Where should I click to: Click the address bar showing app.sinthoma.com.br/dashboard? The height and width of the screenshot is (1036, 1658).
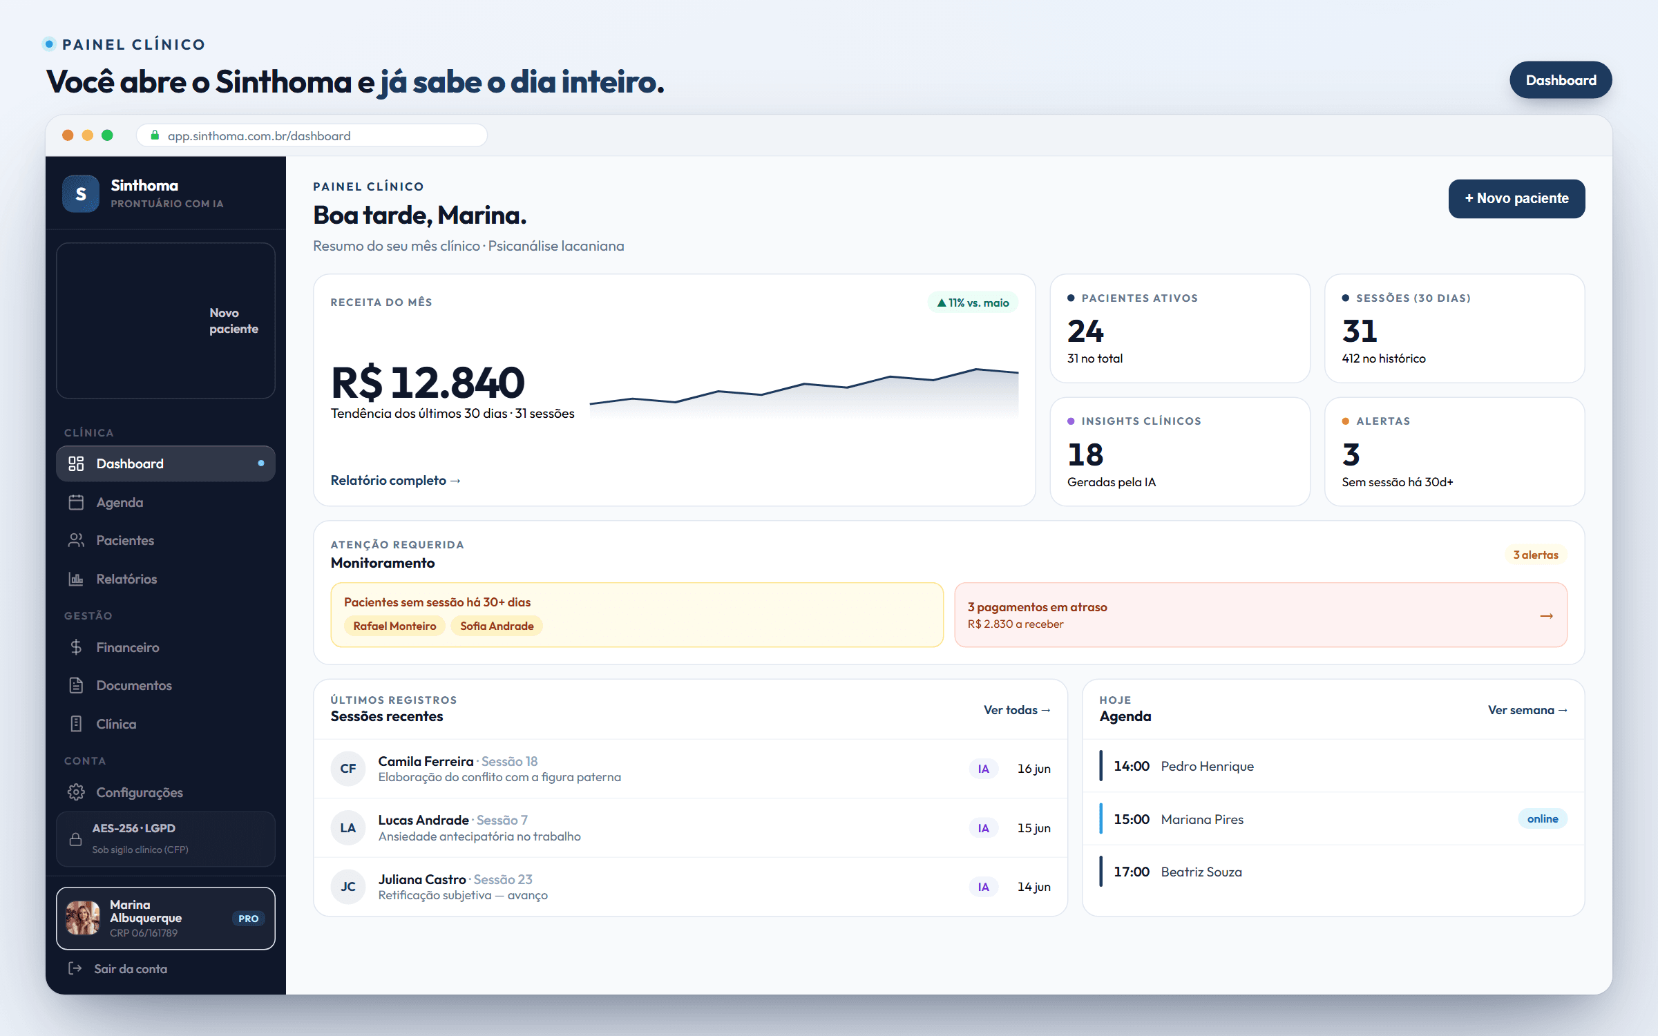coord(312,135)
